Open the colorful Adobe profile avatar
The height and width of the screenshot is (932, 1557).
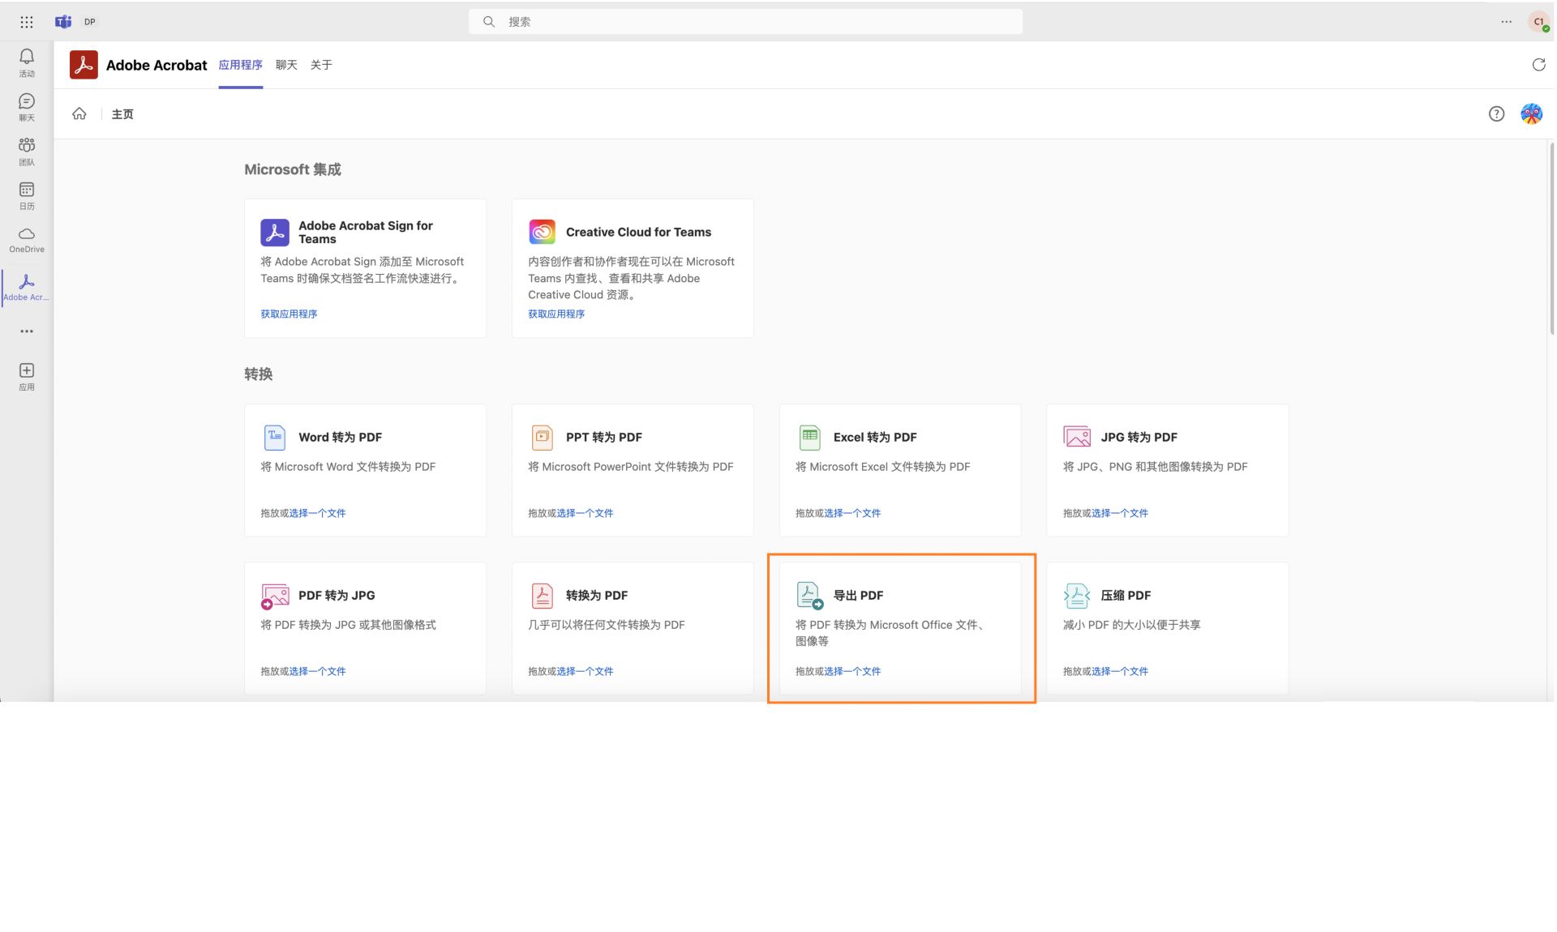(x=1531, y=114)
